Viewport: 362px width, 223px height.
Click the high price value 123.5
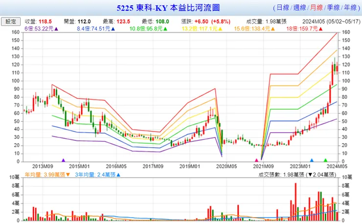[x=123, y=22]
